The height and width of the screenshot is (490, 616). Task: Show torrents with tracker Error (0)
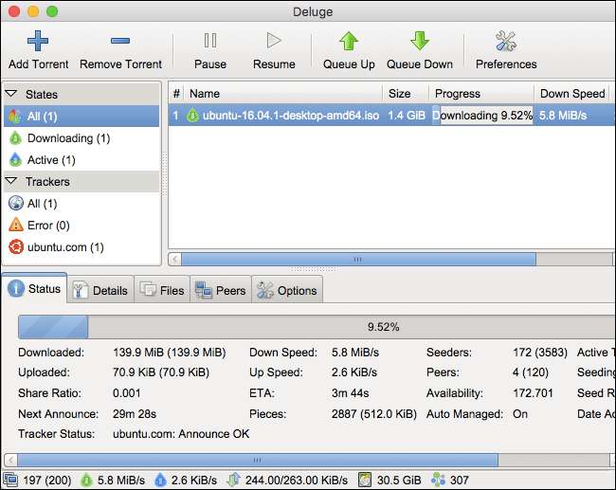(48, 226)
